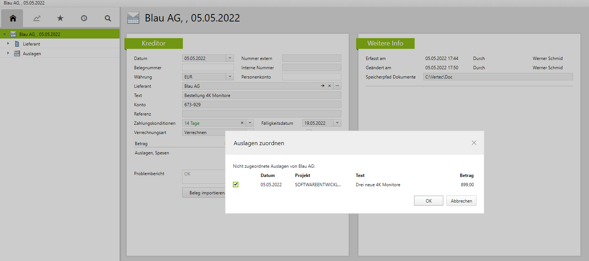Select Blau AG root tree entry

(40, 34)
